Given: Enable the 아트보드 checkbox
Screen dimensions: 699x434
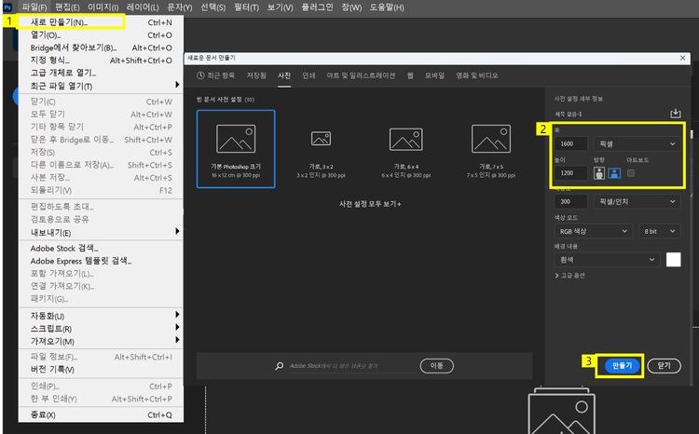Looking at the screenshot, I should [631, 173].
